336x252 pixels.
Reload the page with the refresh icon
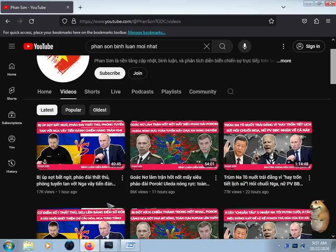click(x=31, y=21)
